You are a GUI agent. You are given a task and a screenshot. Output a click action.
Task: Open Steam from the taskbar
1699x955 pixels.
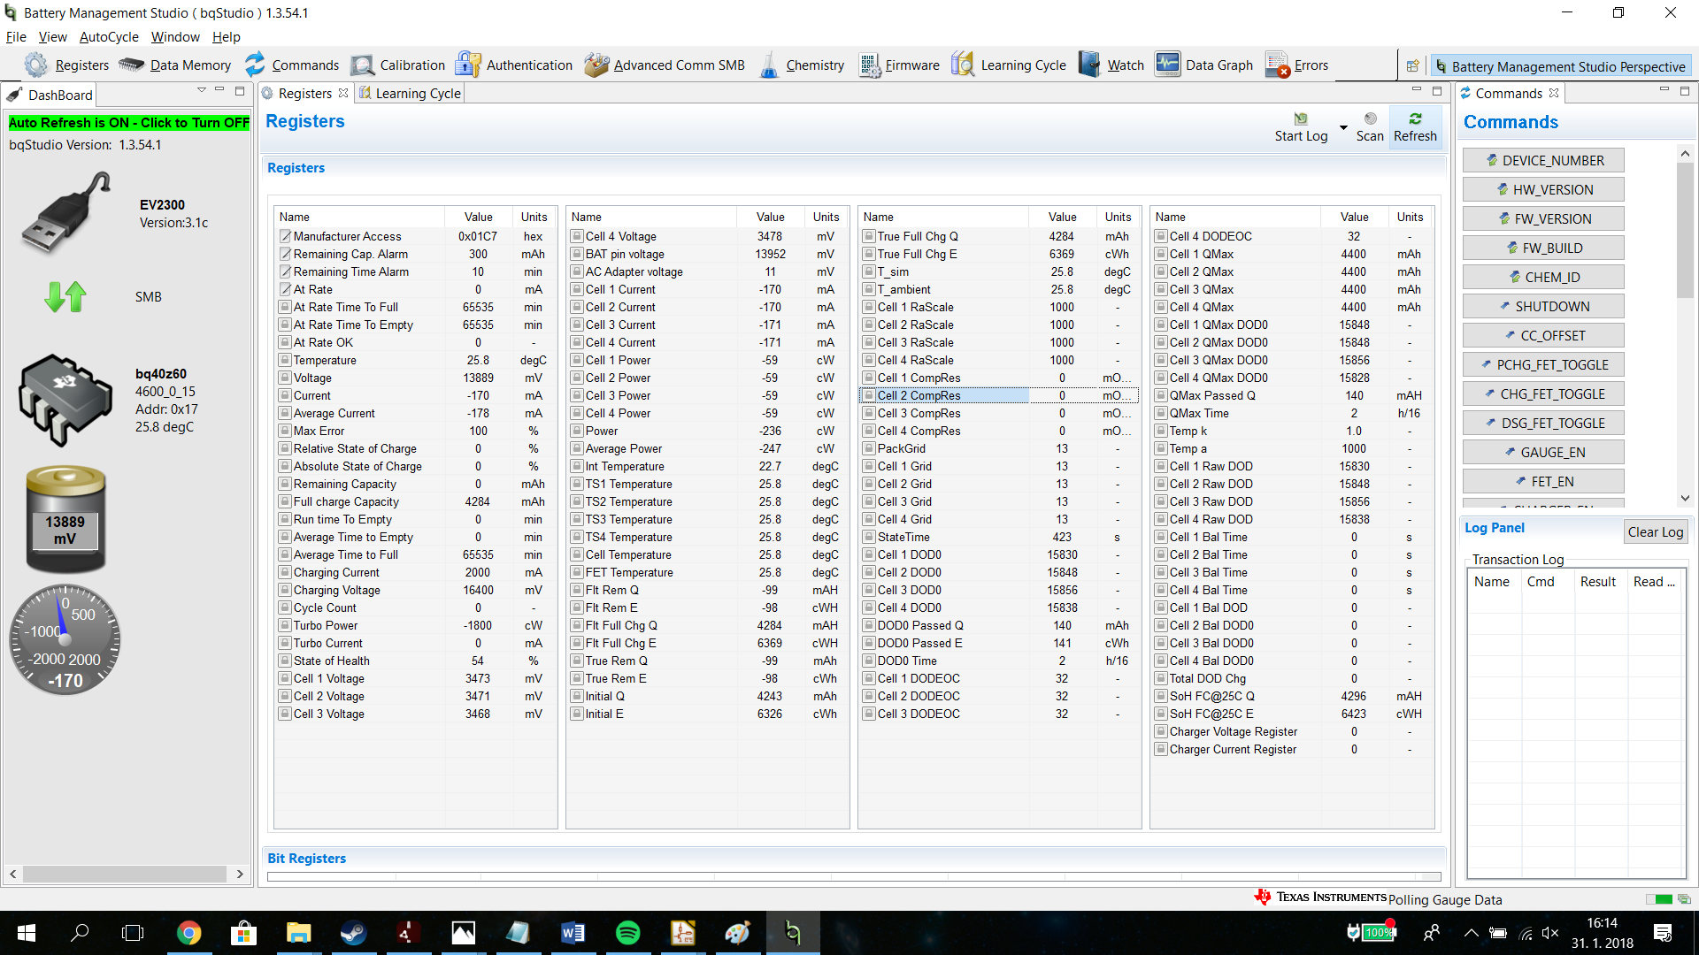(x=353, y=932)
